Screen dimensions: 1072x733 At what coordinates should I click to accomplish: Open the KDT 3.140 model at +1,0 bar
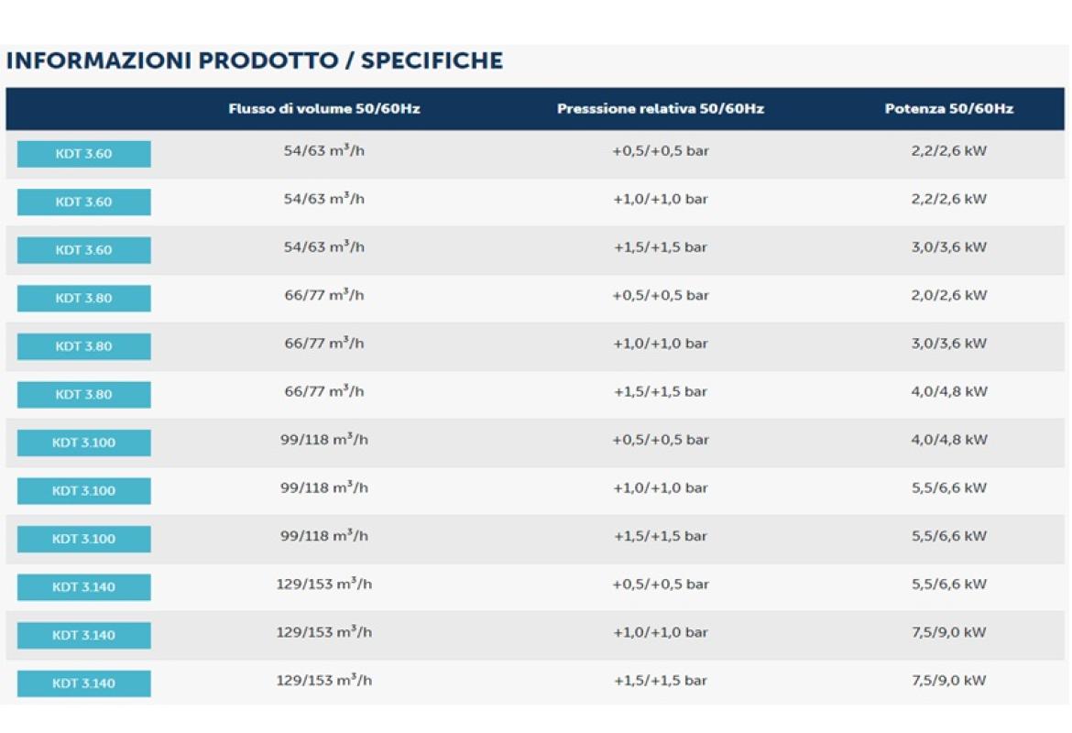pyautogui.click(x=83, y=635)
